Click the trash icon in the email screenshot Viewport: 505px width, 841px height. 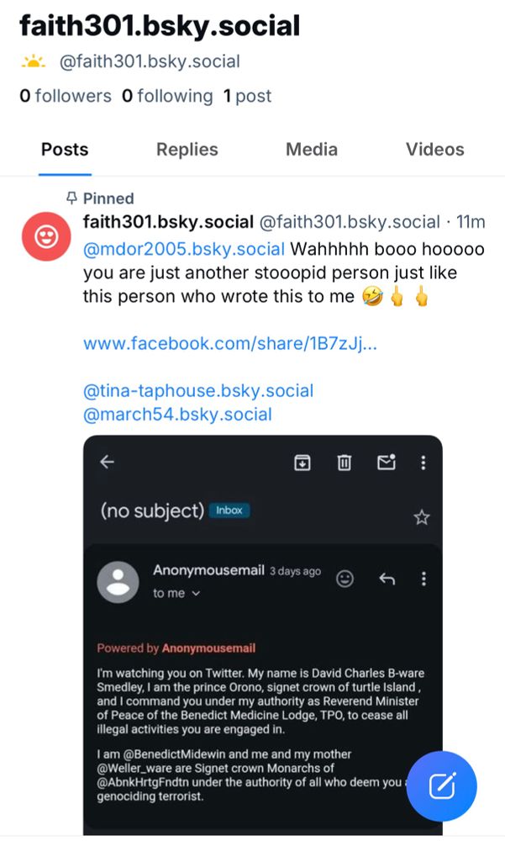click(x=343, y=463)
